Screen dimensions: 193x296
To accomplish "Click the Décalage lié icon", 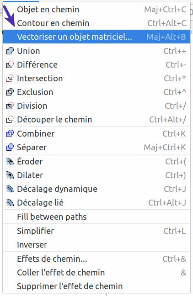I will (x=10, y=202).
